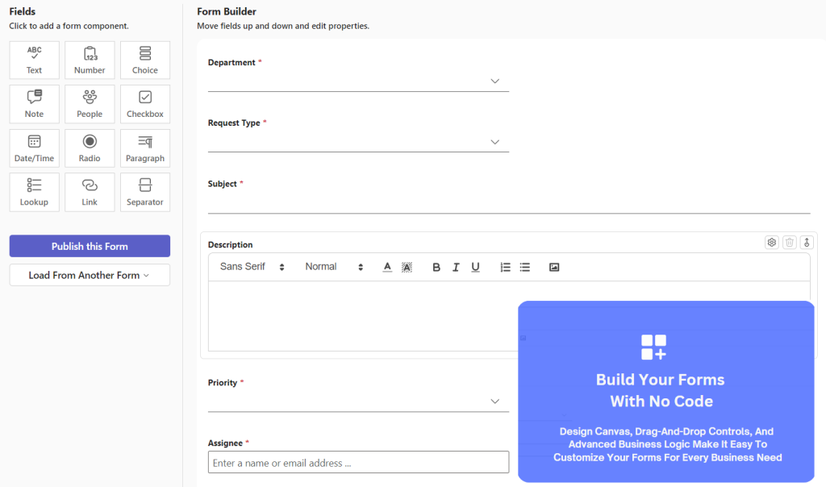
Task: Toggle italic formatting in Description editor
Action: [x=456, y=267]
